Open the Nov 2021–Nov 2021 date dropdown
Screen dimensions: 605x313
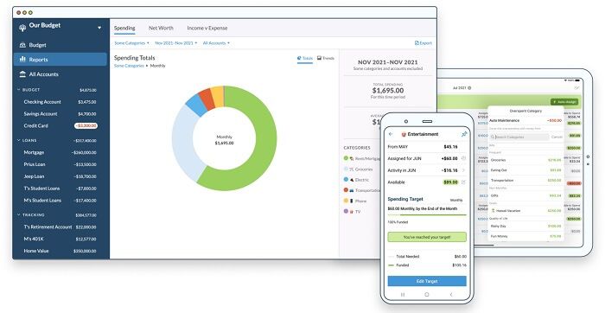176,43
